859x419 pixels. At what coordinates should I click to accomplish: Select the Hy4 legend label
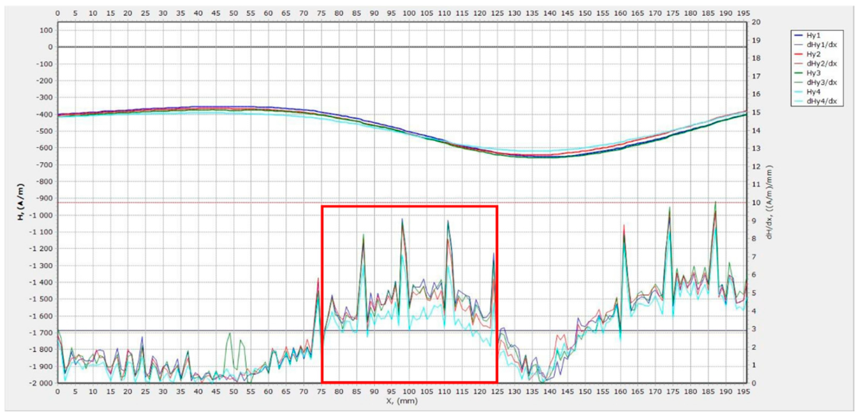(x=813, y=92)
